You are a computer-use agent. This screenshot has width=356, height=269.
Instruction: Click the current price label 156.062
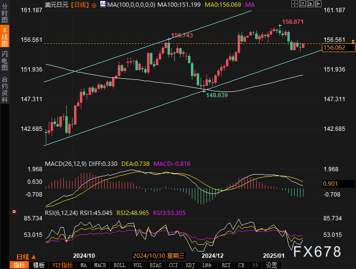click(338, 48)
